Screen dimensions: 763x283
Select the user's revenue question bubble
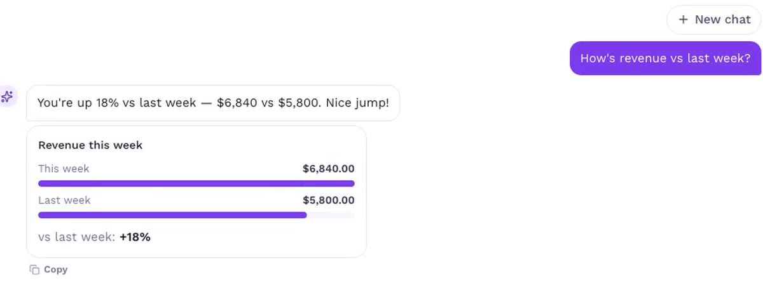666,58
